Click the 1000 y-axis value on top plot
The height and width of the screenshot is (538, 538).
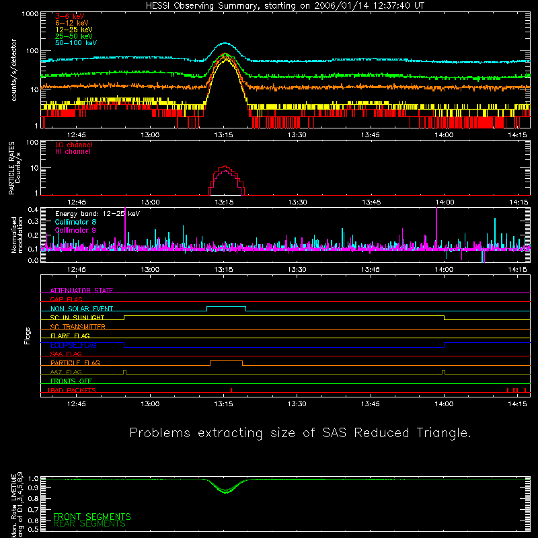pos(30,14)
